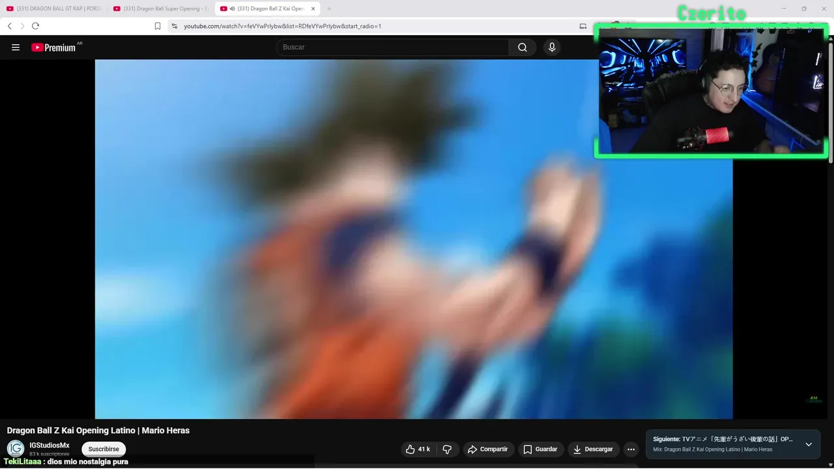The width and height of the screenshot is (834, 469).
Task: Click the Suscribirse button
Action: pyautogui.click(x=104, y=449)
